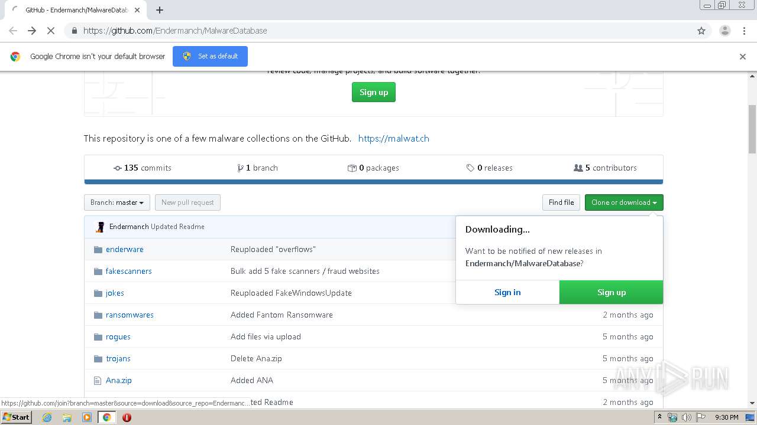The height and width of the screenshot is (425, 757).
Task: Open 'Bulk add 5 fake scanners' commit message
Action: pyautogui.click(x=305, y=272)
